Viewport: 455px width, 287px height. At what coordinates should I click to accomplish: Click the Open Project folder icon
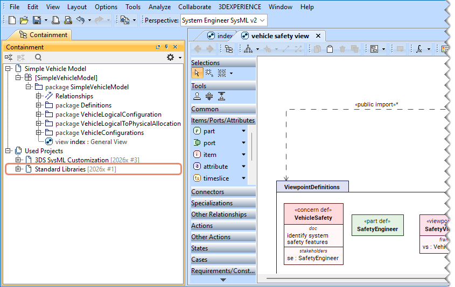[x=24, y=20]
